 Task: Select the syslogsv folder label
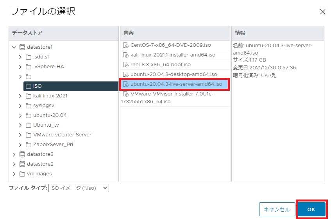(x=44, y=106)
